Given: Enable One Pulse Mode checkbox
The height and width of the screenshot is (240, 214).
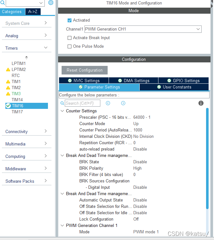Looking at the screenshot, I should (70, 46).
